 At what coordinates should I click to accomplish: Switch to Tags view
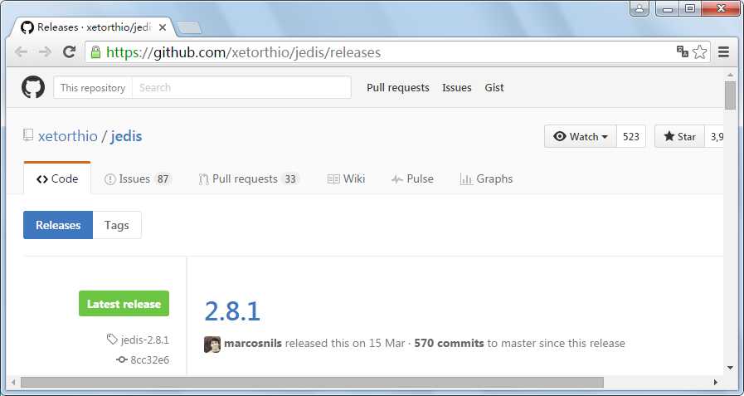(117, 225)
